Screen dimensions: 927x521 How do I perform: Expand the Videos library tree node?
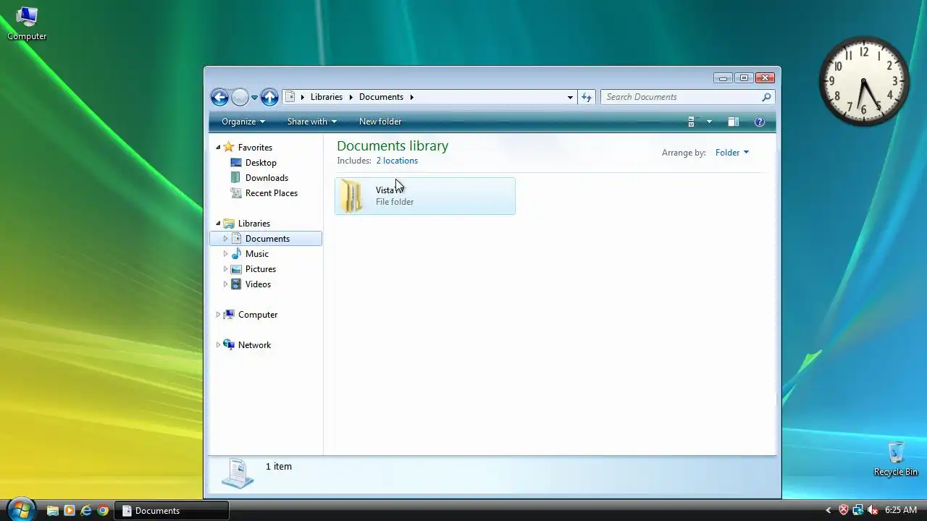pyautogui.click(x=225, y=284)
